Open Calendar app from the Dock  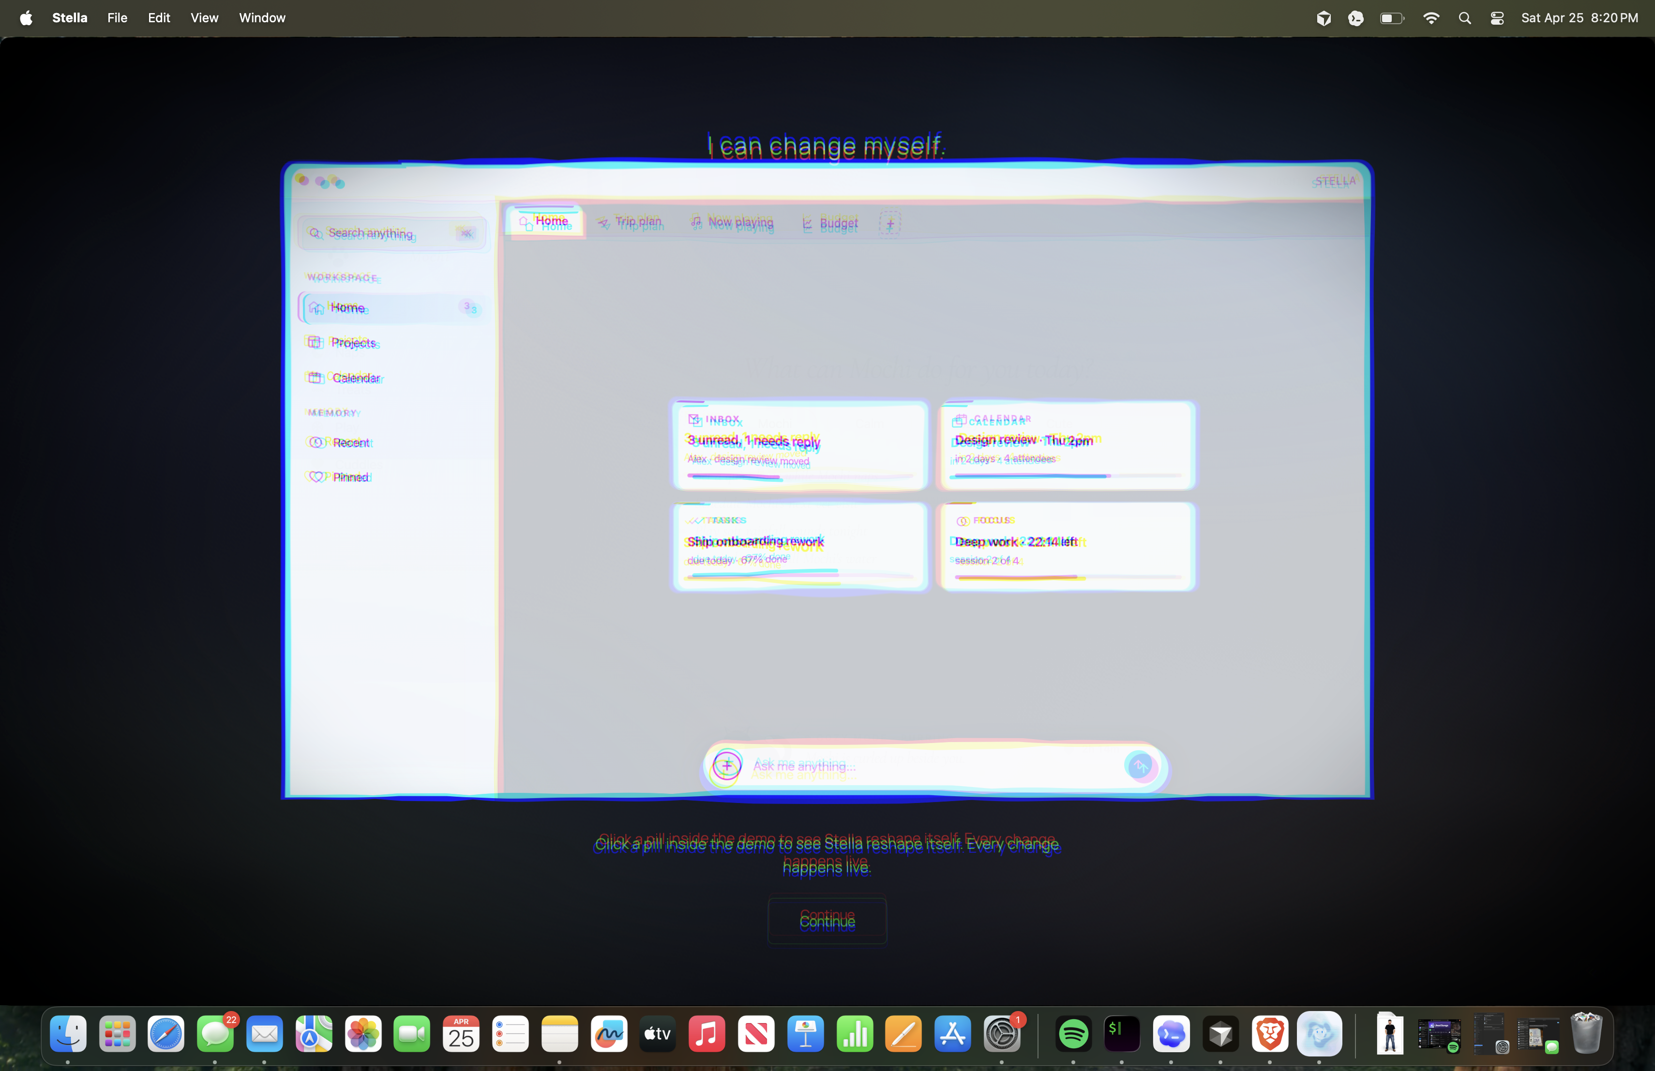(461, 1033)
